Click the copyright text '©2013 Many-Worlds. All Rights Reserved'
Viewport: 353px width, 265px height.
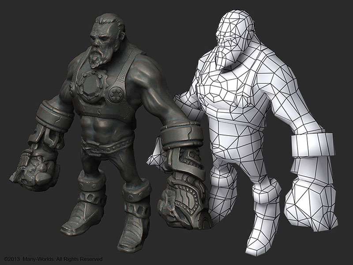pos(53,259)
